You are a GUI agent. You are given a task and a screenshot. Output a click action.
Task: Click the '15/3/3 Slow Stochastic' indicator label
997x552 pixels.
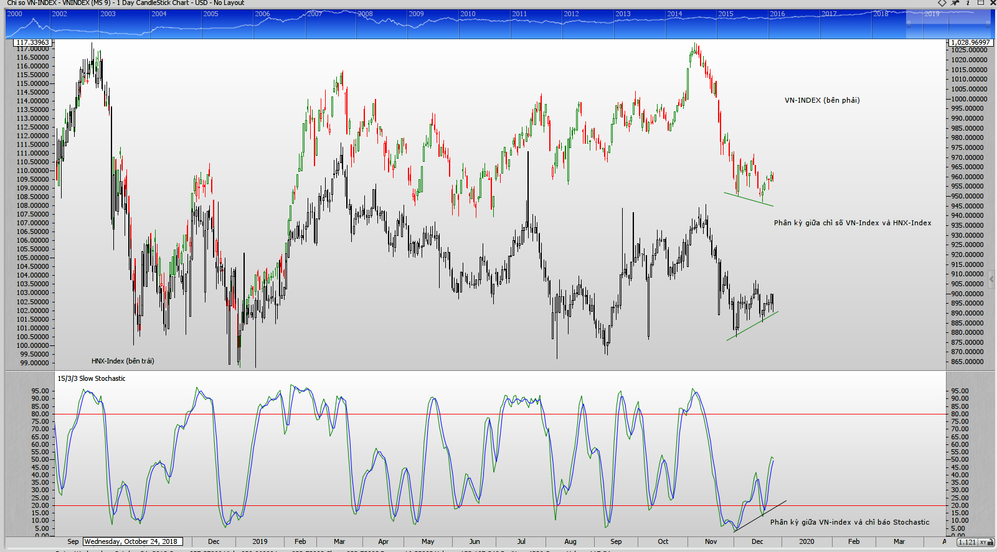click(92, 378)
